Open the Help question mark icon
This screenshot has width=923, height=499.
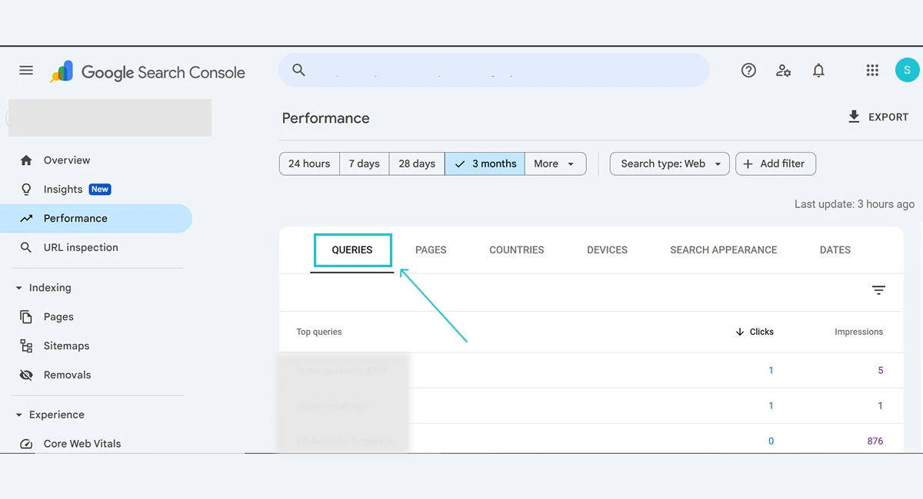pos(748,71)
